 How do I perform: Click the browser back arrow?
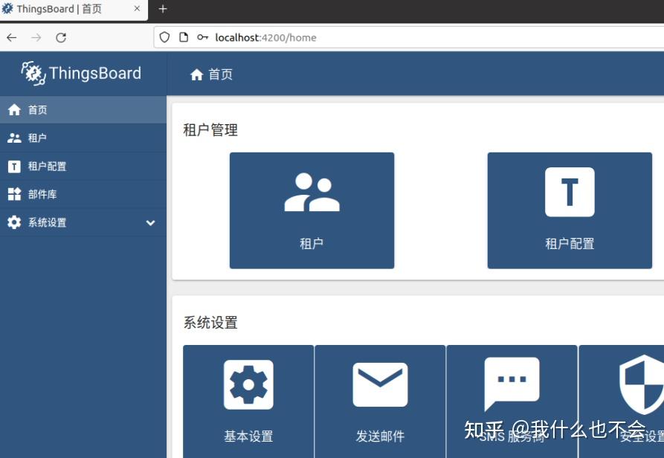11,37
